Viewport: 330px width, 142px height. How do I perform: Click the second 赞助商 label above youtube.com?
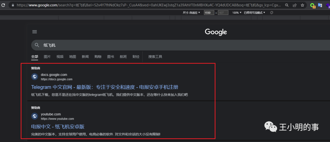[x=35, y=108]
